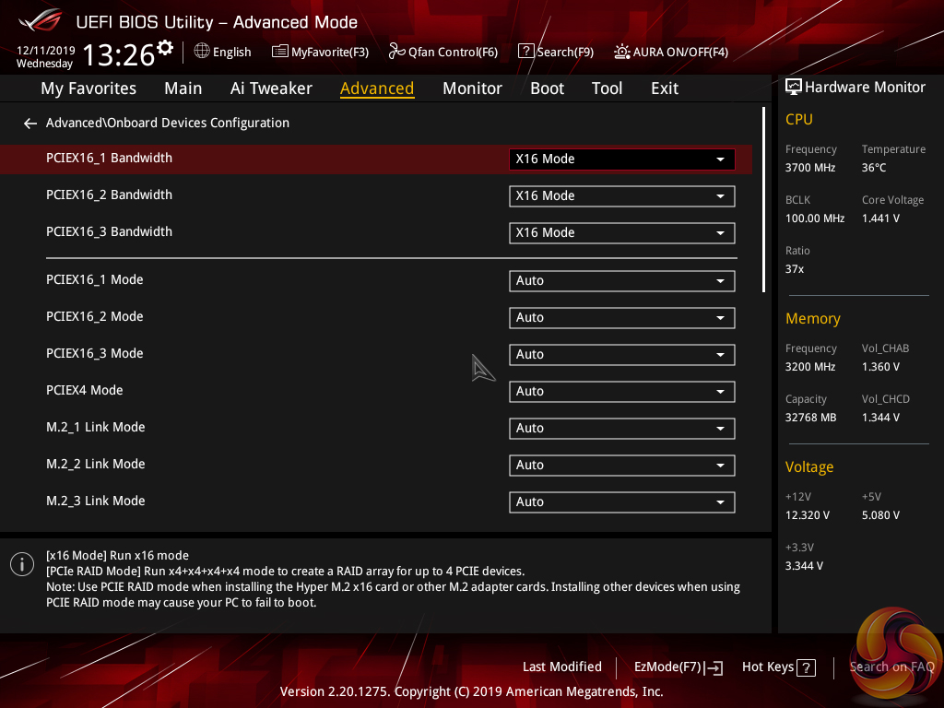Click the +3.3V value 3.344 V
The height and width of the screenshot is (708, 944).
[804, 566]
